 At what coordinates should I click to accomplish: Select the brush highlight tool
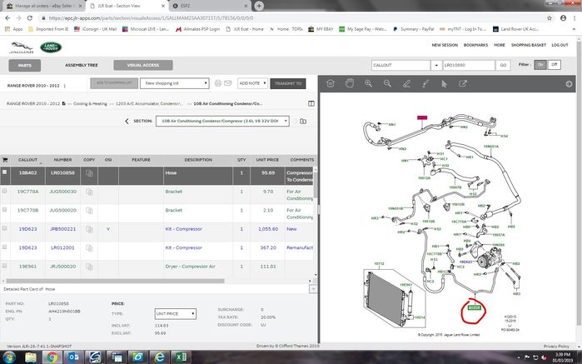tap(425, 83)
